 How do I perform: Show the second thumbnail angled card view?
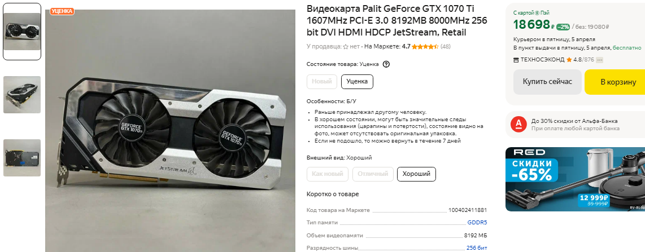[22, 95]
